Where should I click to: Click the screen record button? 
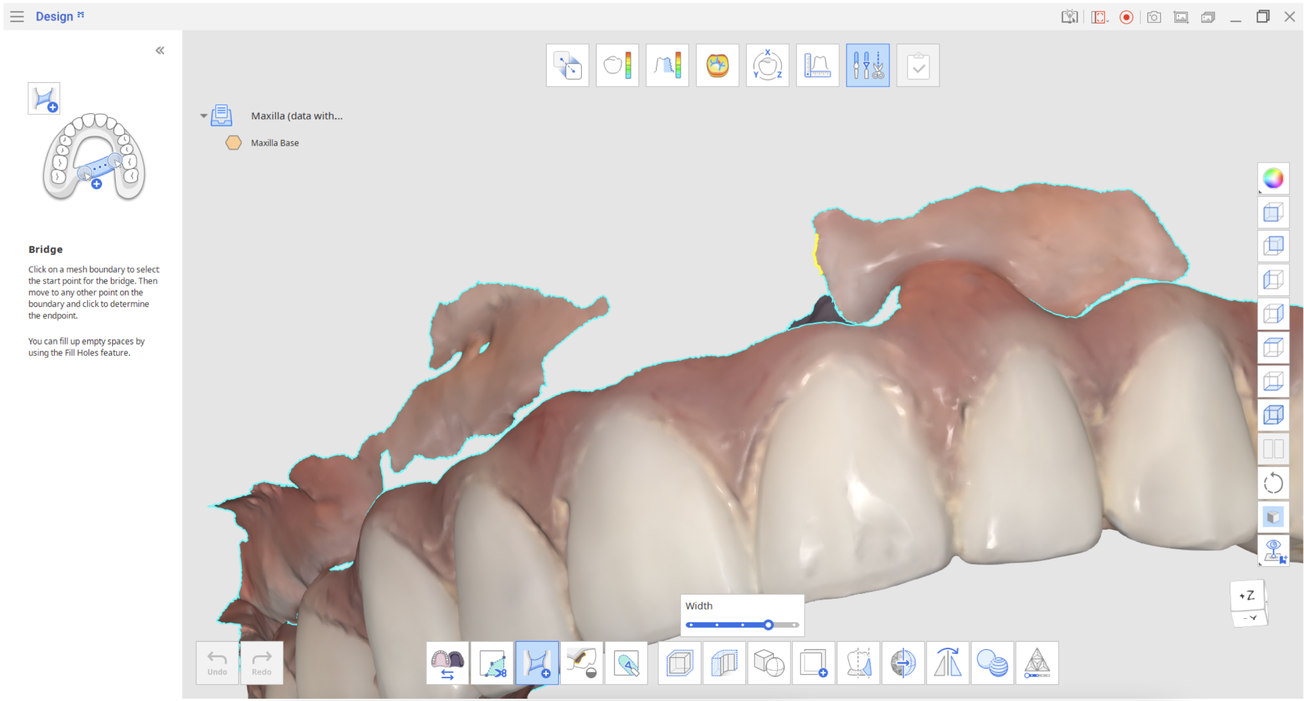[x=1126, y=17]
